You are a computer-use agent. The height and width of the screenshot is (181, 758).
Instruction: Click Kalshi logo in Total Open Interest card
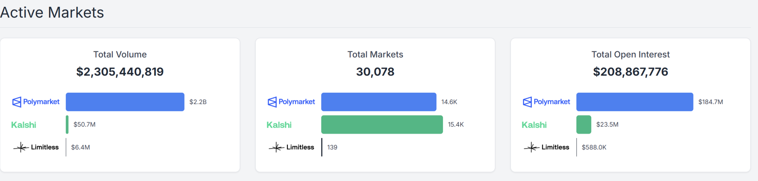click(534, 125)
